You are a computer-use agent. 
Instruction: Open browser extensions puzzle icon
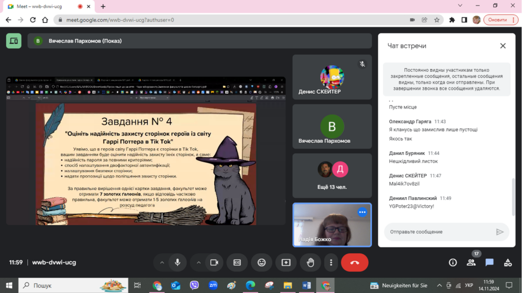452,20
